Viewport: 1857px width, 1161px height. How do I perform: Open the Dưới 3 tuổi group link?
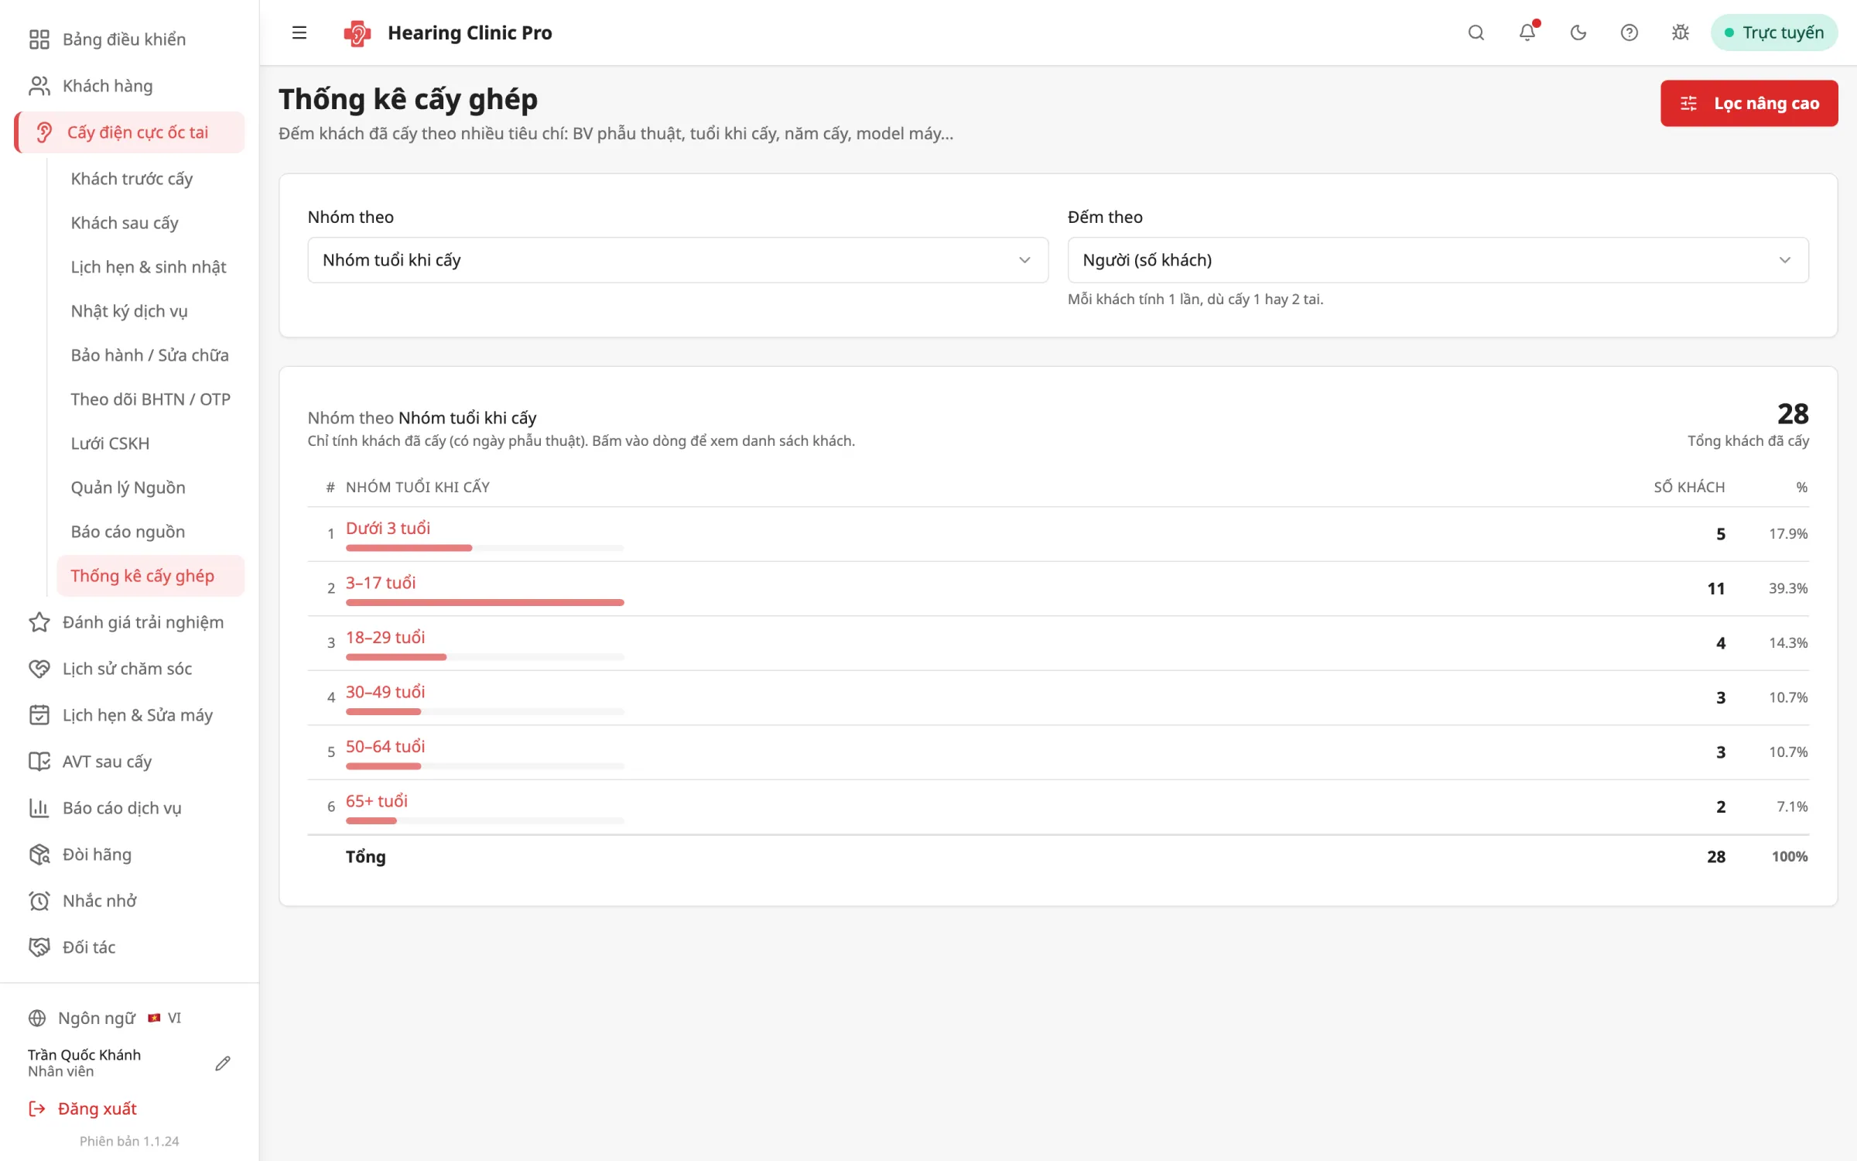(388, 528)
